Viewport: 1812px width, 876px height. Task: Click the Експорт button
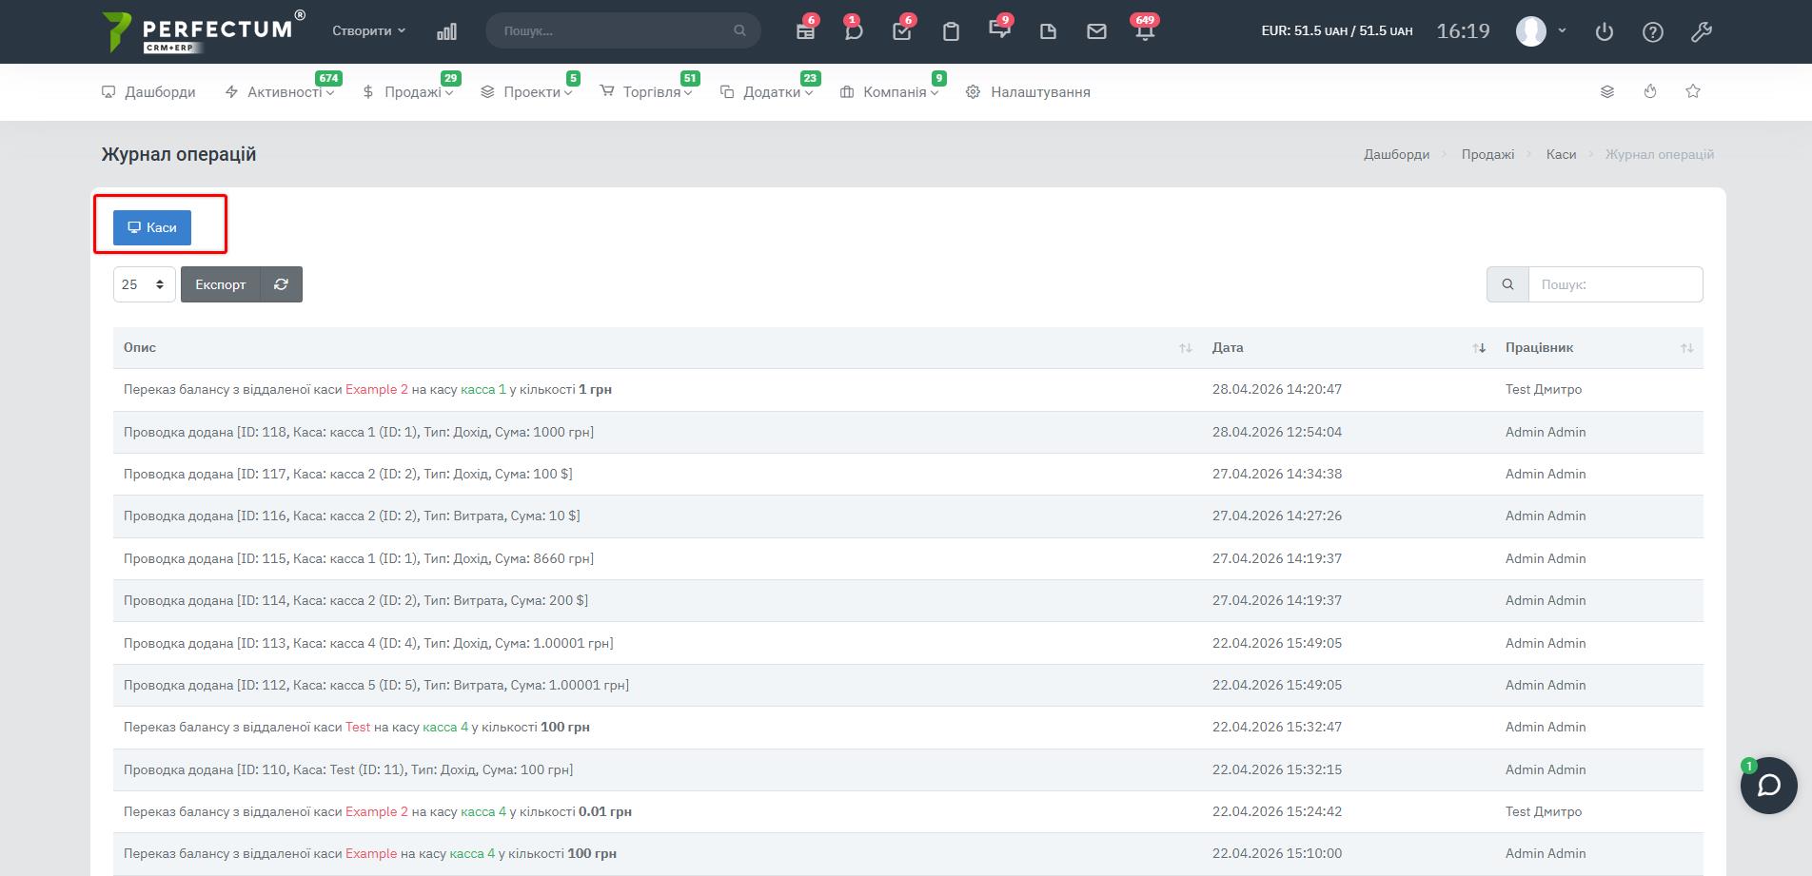coord(221,284)
